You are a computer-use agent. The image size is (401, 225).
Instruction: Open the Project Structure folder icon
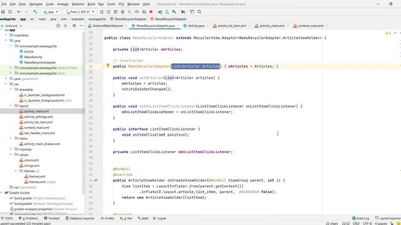click(183, 12)
